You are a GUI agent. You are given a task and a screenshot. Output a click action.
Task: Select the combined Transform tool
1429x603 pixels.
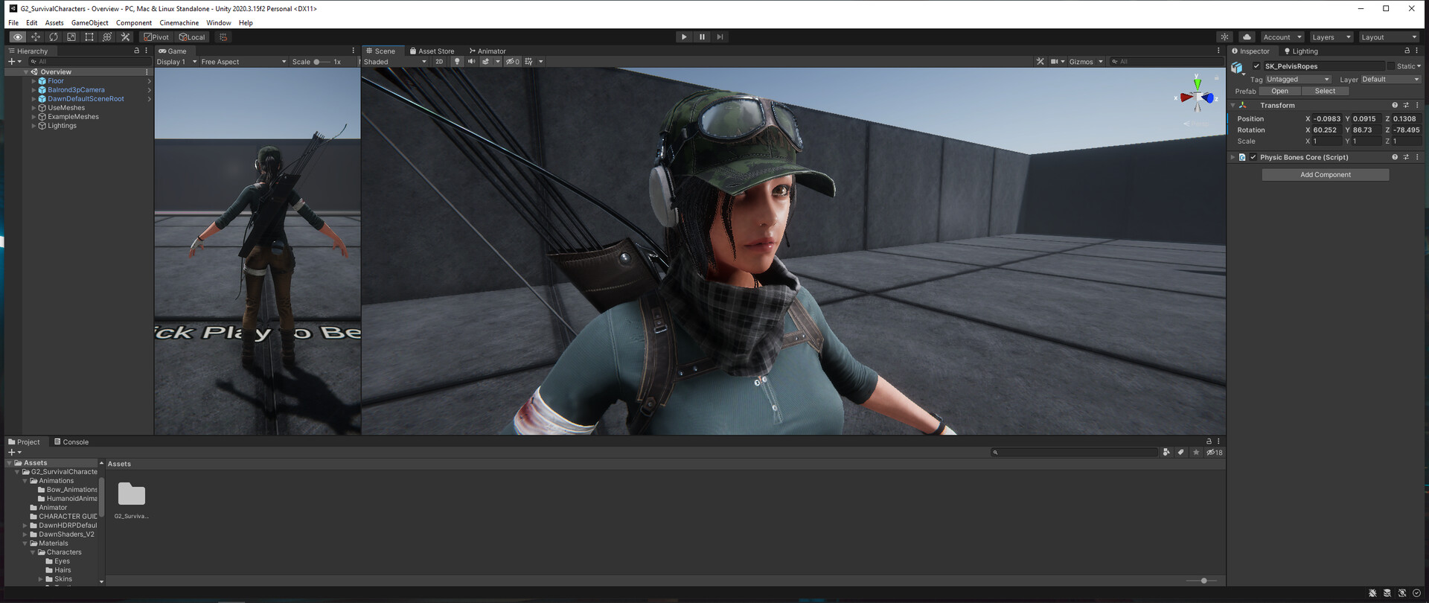(x=107, y=36)
